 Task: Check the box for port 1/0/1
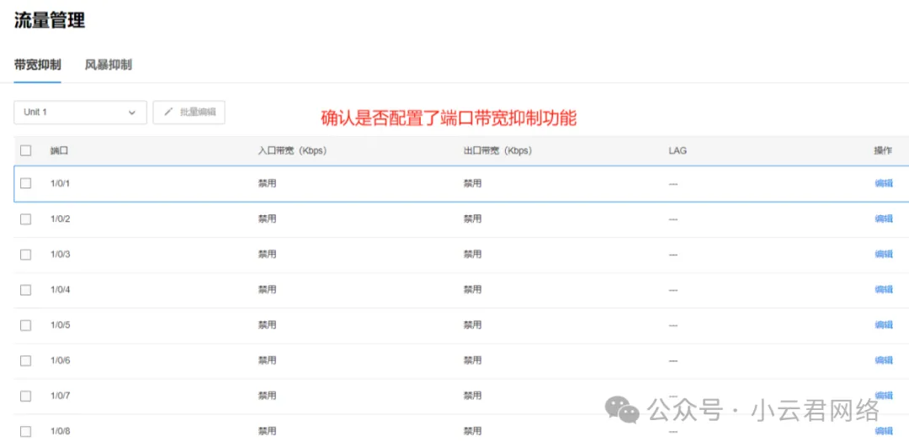[x=25, y=183]
